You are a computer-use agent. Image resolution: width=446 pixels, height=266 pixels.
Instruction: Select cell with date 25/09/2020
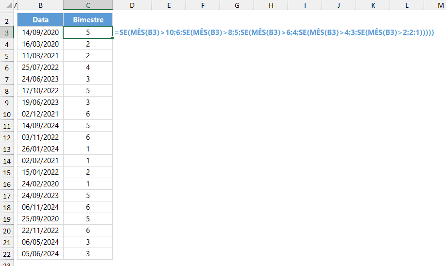coord(40,219)
